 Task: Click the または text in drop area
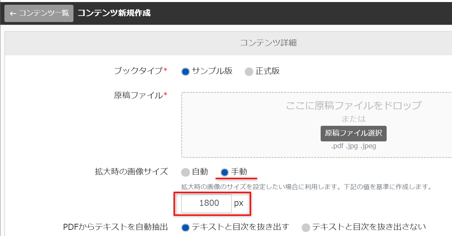[353, 119]
